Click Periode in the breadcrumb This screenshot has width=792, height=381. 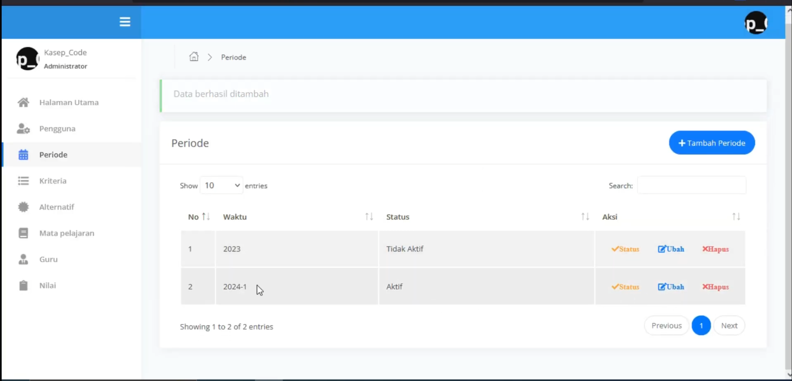pyautogui.click(x=233, y=57)
